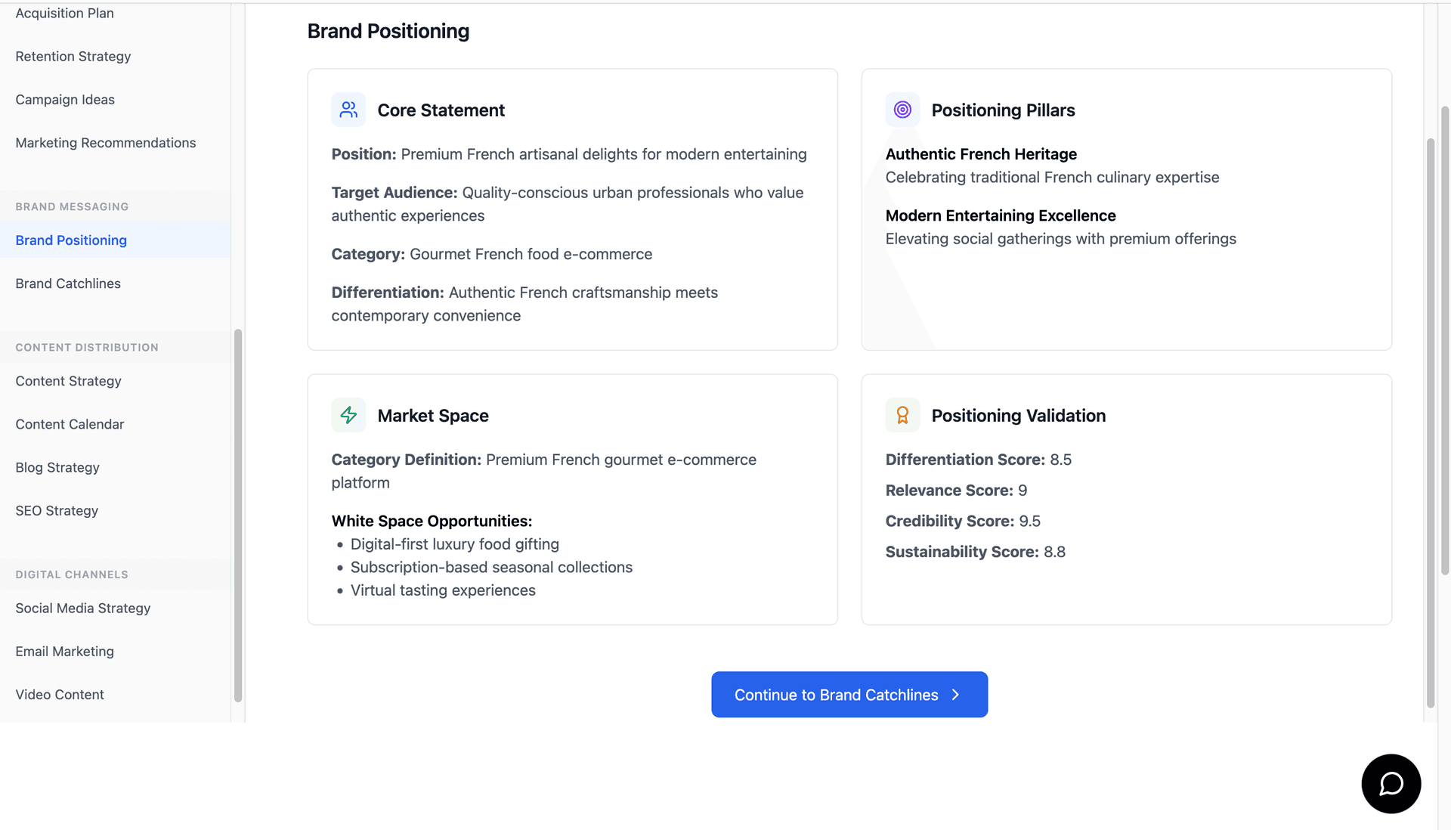The width and height of the screenshot is (1451, 830).
Task: Select Content Calendar entry
Action: (x=70, y=424)
